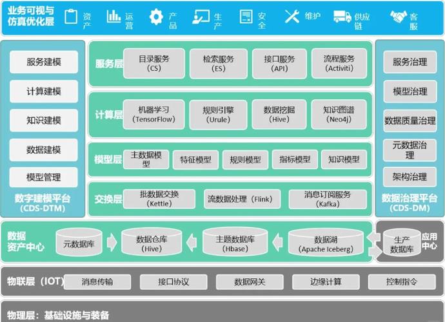Open the 模型治理 box
The height and width of the screenshot is (322, 445).
click(x=410, y=91)
